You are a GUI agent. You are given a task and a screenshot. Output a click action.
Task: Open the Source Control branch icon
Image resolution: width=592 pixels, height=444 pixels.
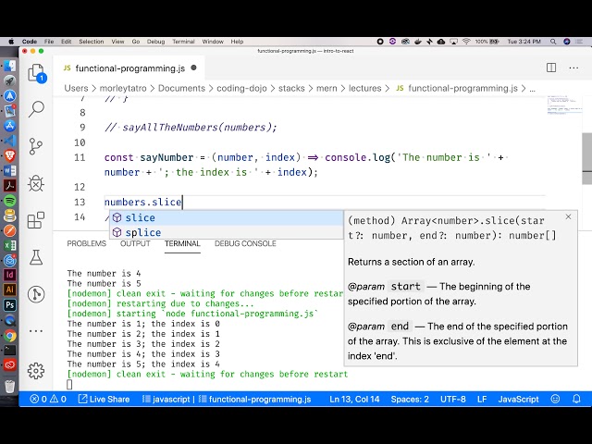coord(36,146)
